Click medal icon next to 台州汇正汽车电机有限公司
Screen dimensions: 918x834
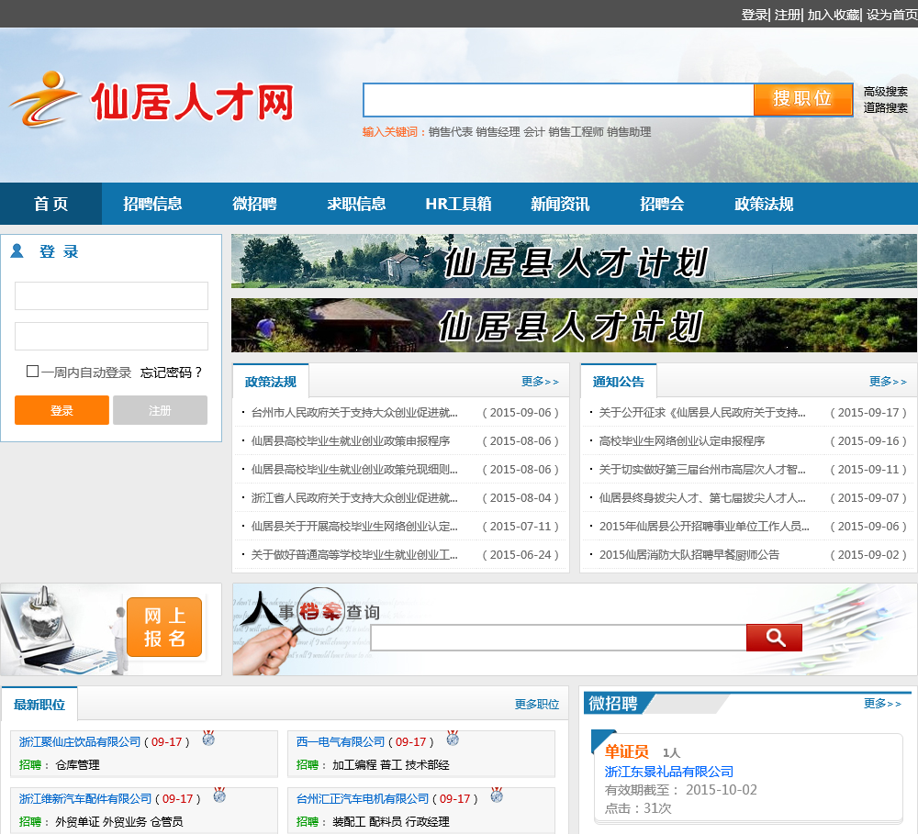[497, 795]
